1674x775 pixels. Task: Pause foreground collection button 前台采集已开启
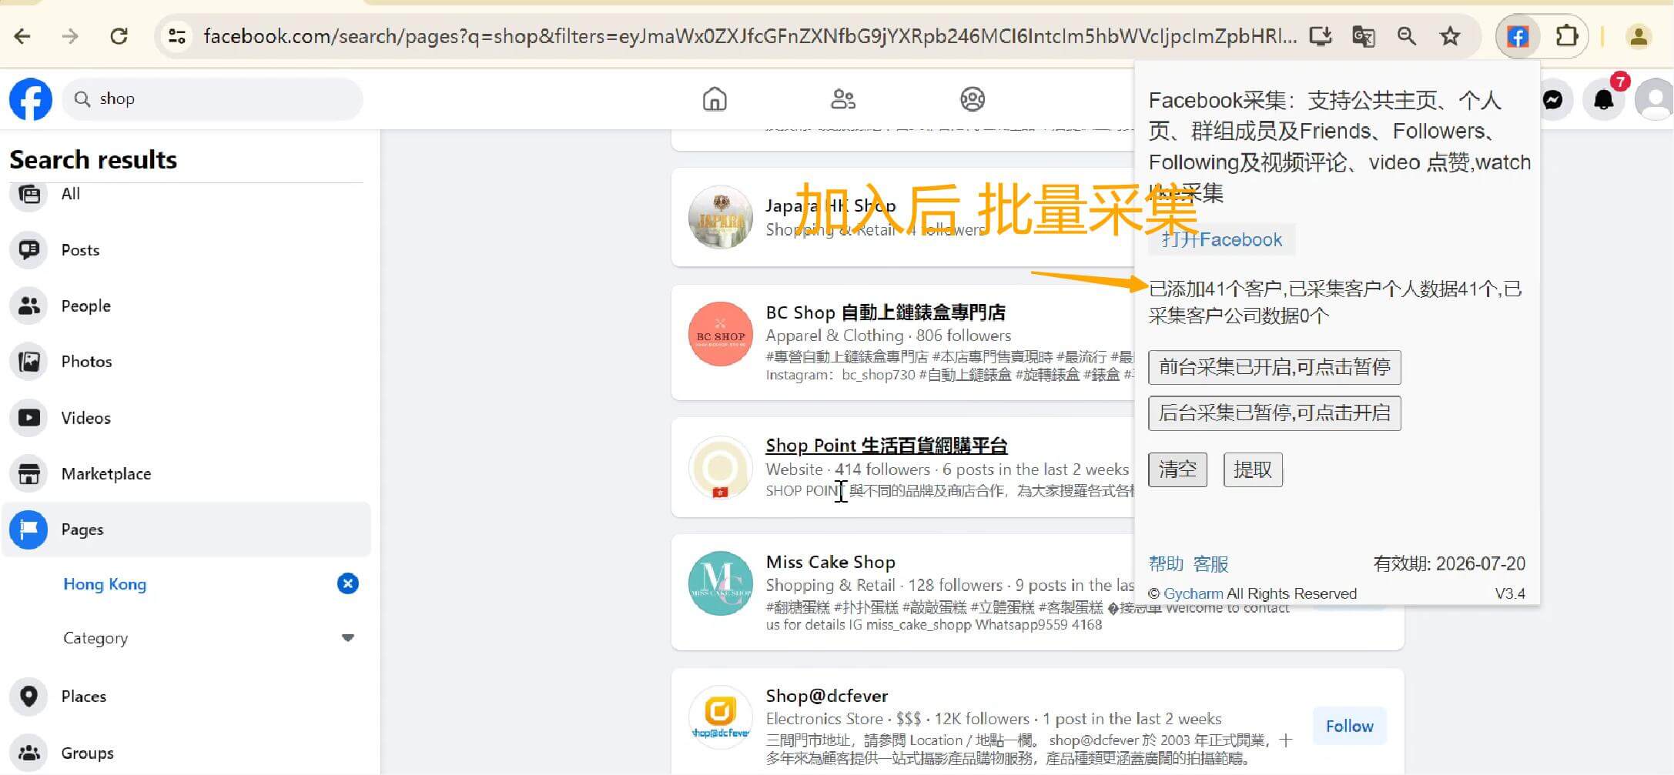tap(1274, 367)
